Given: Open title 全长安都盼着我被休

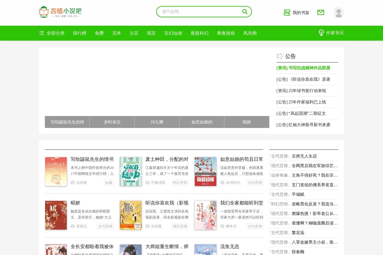Looking at the screenshot, I should (92, 247).
